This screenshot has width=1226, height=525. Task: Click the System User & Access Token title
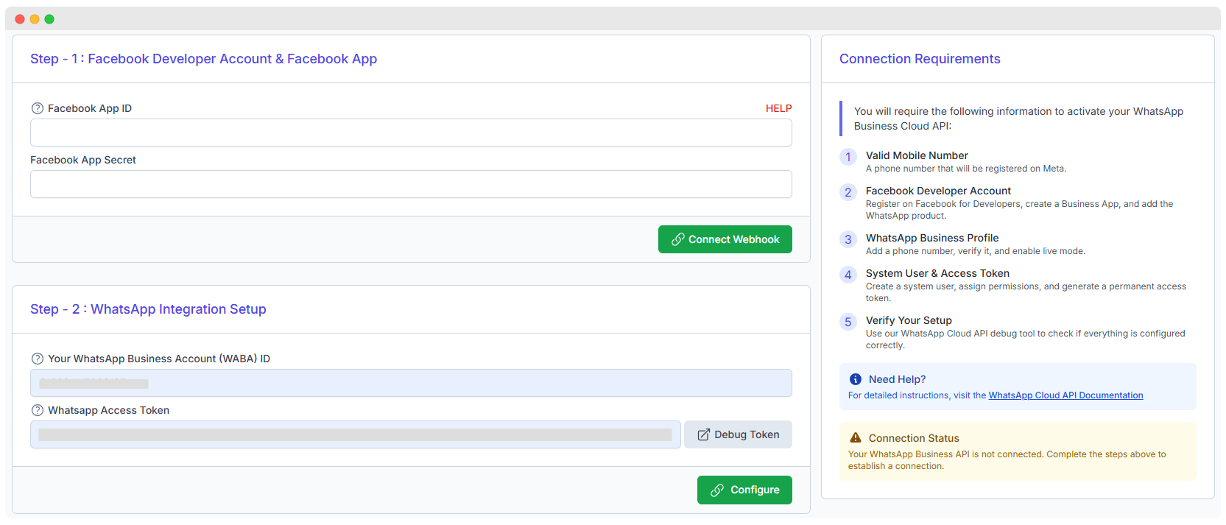937,273
